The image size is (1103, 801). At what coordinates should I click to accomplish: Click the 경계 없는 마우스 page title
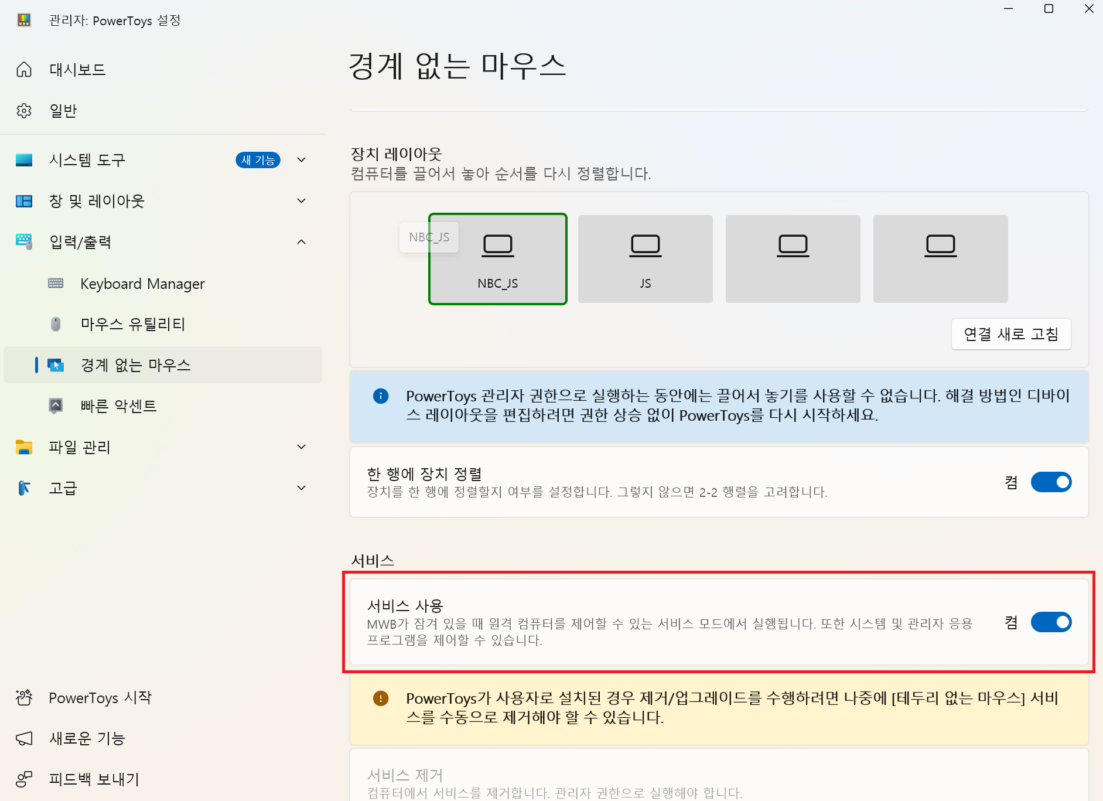(457, 66)
